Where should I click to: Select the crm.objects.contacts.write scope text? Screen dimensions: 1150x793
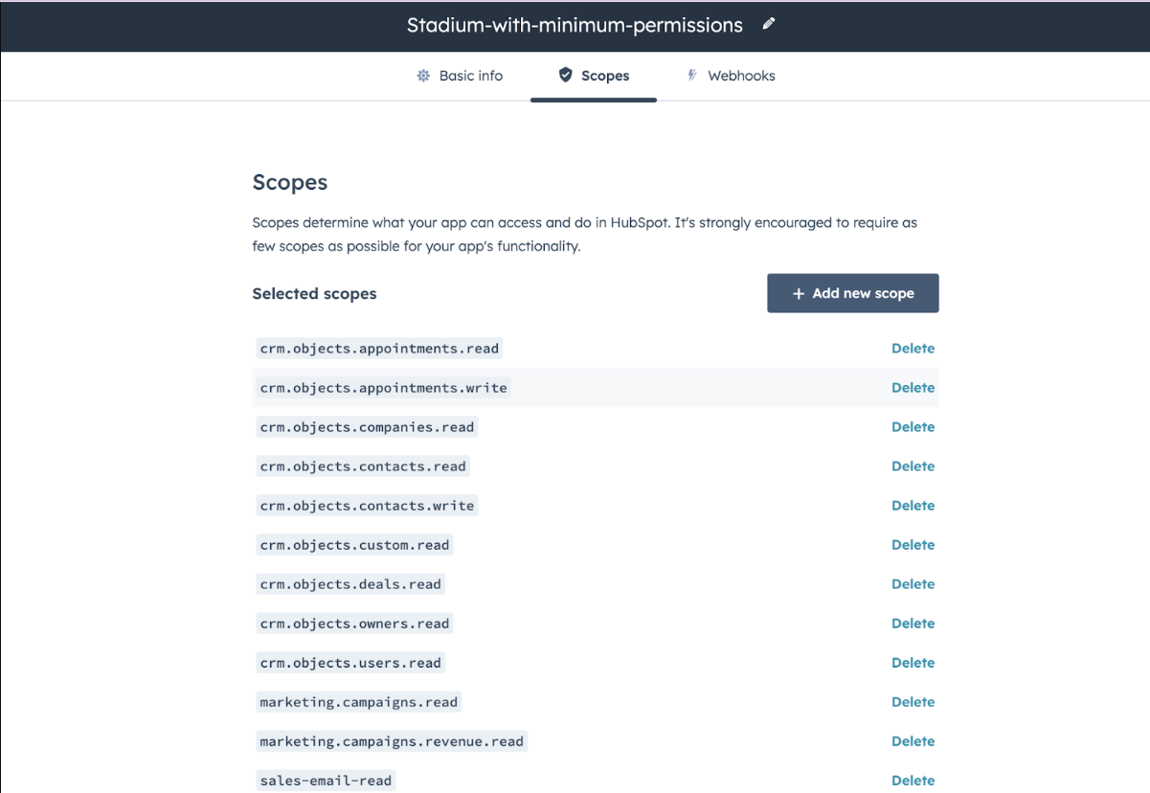coord(367,506)
